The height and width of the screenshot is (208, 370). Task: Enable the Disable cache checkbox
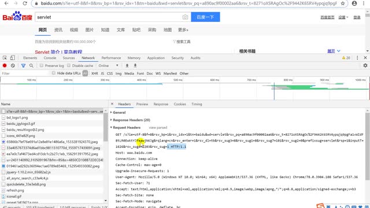[x=69, y=65]
